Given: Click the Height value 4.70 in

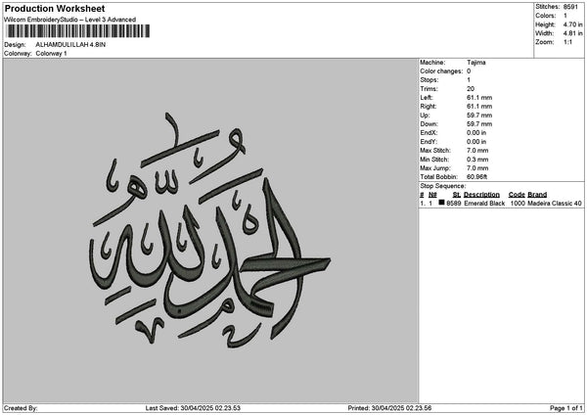Looking at the screenshot, I should tap(572, 24).
